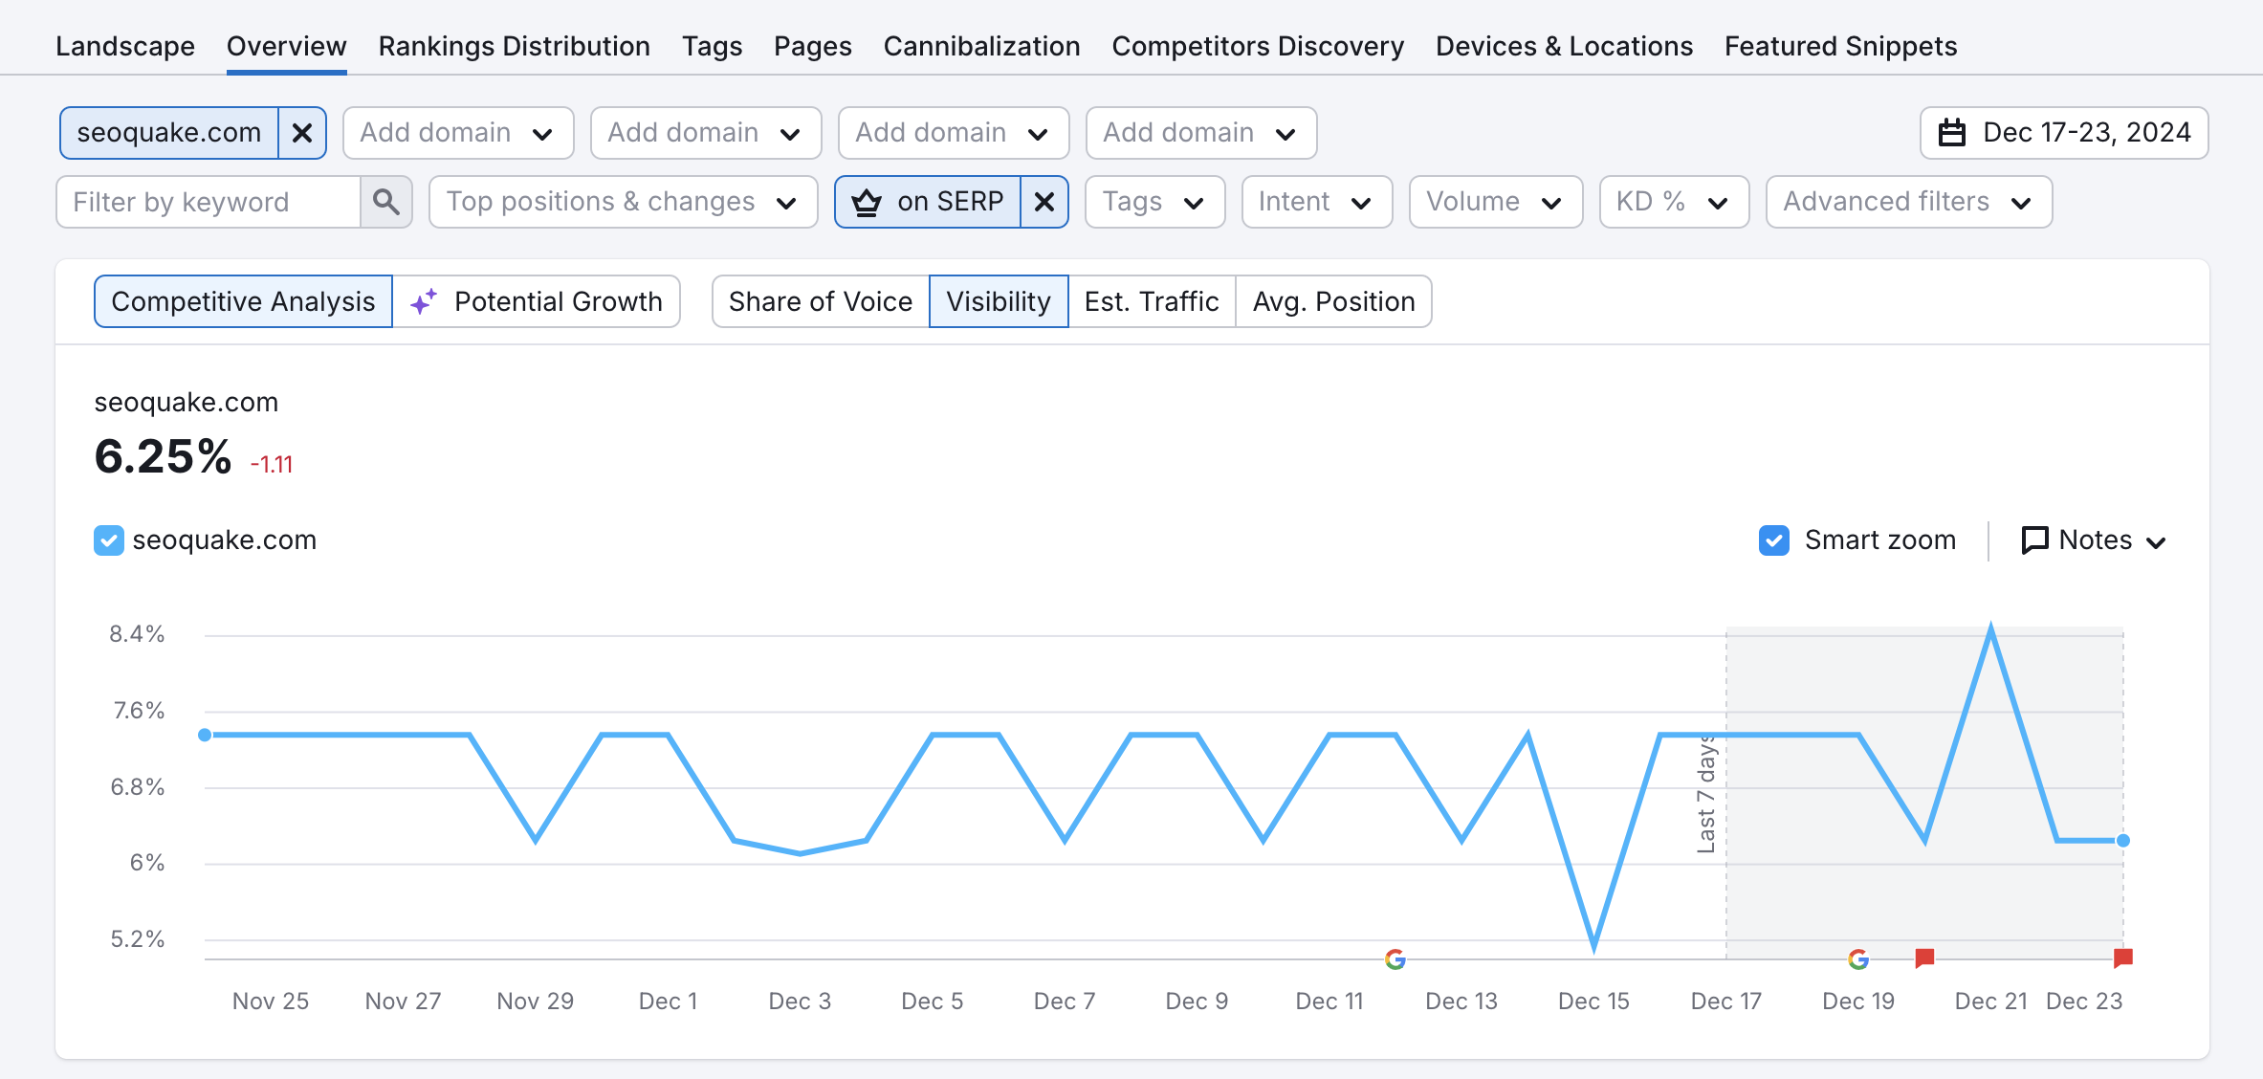Click the Tags filter dropdown

pyautogui.click(x=1153, y=201)
